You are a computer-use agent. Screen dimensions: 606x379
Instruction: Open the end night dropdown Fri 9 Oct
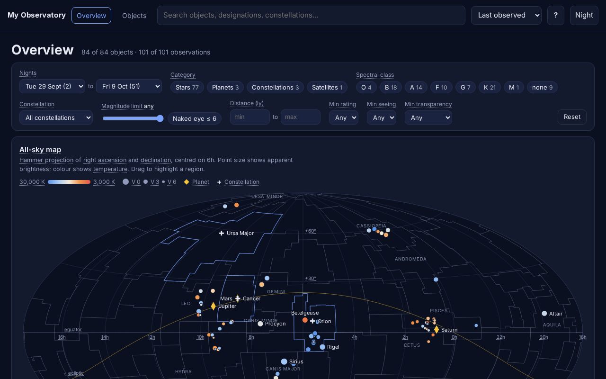[129, 86]
